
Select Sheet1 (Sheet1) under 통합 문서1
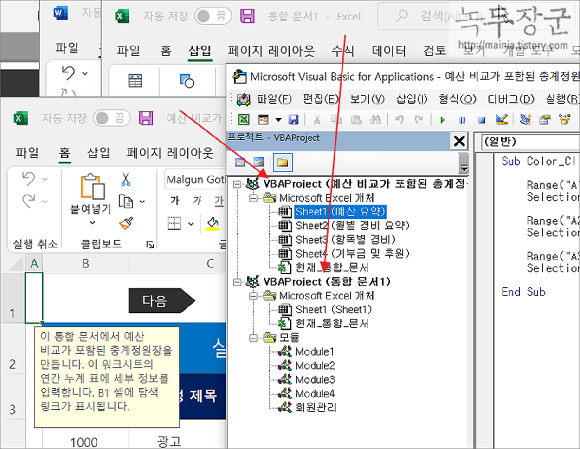click(x=333, y=310)
